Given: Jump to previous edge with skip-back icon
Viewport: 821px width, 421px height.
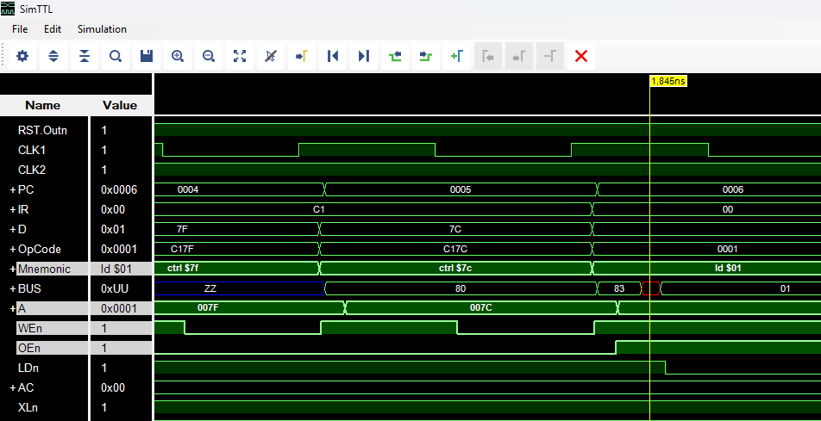Looking at the screenshot, I should (x=333, y=56).
